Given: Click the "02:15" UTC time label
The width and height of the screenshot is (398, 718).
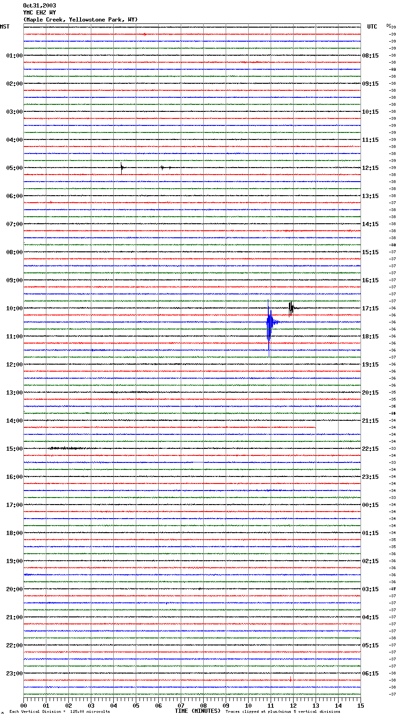Looking at the screenshot, I should 370,561.
